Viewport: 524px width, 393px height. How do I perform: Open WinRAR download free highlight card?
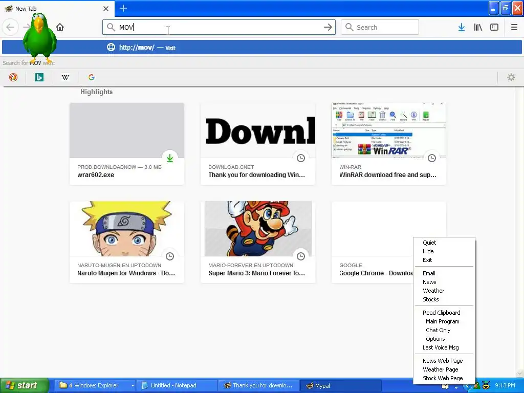coord(389,144)
